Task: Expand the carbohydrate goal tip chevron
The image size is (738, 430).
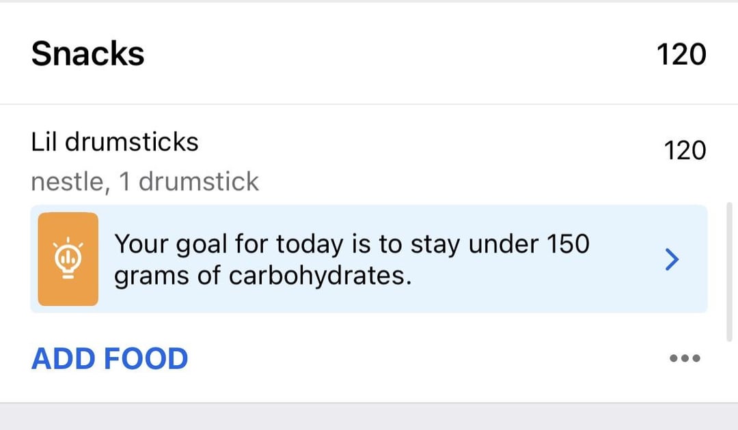Action: click(x=672, y=259)
